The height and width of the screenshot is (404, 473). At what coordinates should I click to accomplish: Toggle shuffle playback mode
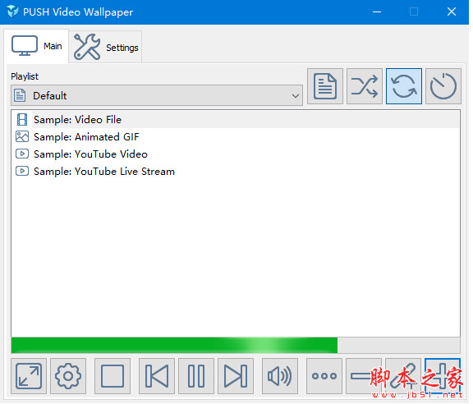pos(365,86)
